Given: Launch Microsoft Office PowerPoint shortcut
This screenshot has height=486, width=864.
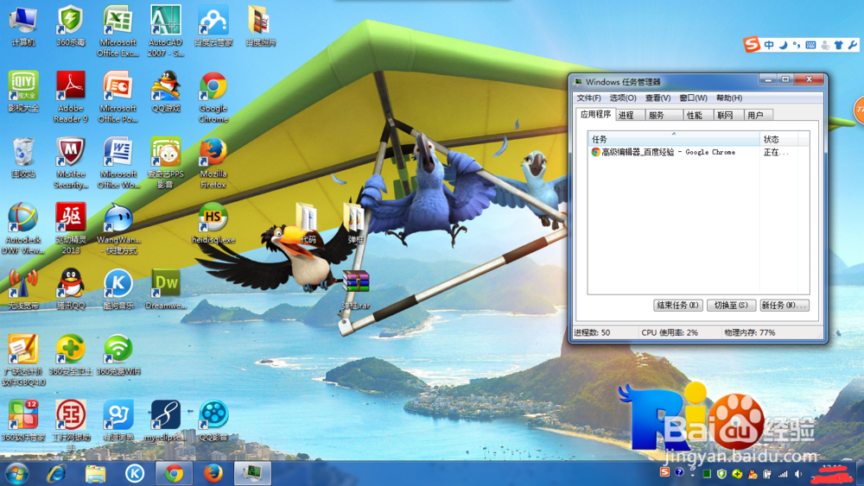Looking at the screenshot, I should tap(118, 97).
